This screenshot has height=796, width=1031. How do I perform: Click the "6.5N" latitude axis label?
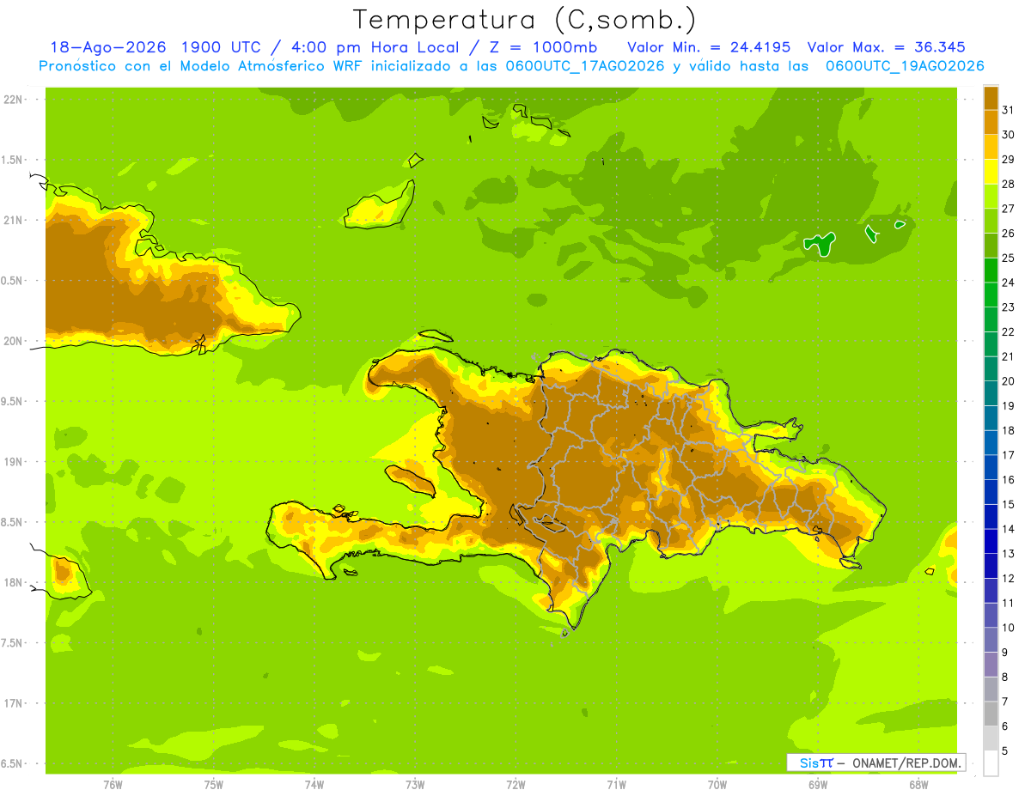[x=13, y=764]
